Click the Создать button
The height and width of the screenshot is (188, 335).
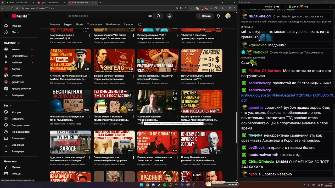(x=204, y=16)
